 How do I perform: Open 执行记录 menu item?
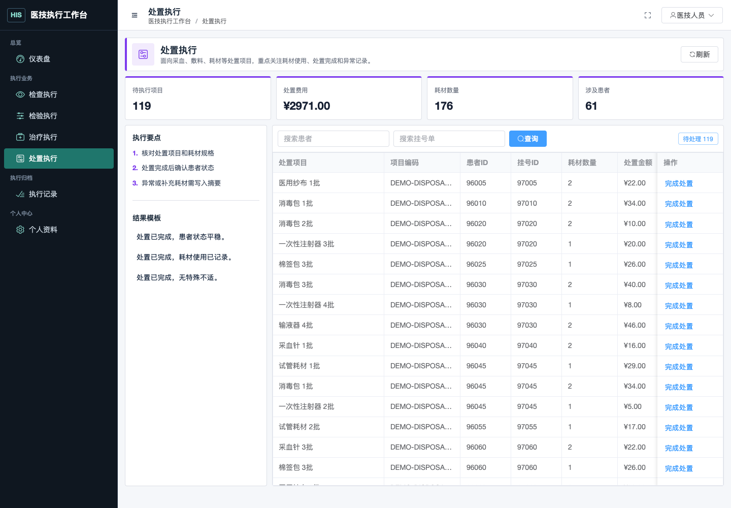point(59,194)
